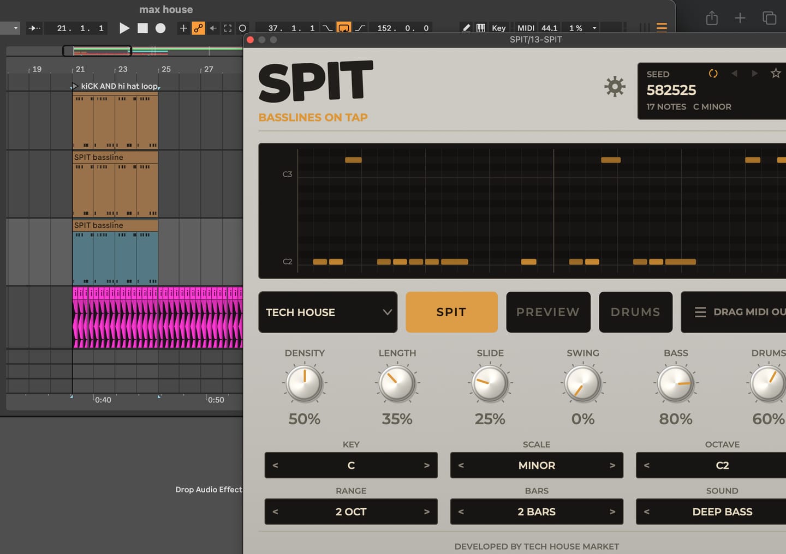This screenshot has width=786, height=554.
Task: Click the share icon at top right
Action: [x=712, y=18]
